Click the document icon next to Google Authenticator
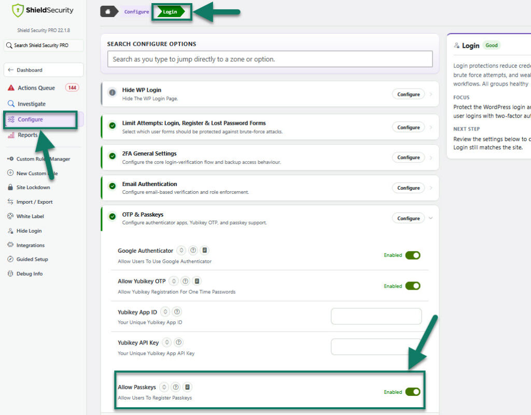Viewport: 531px width, 415px height. tap(204, 250)
